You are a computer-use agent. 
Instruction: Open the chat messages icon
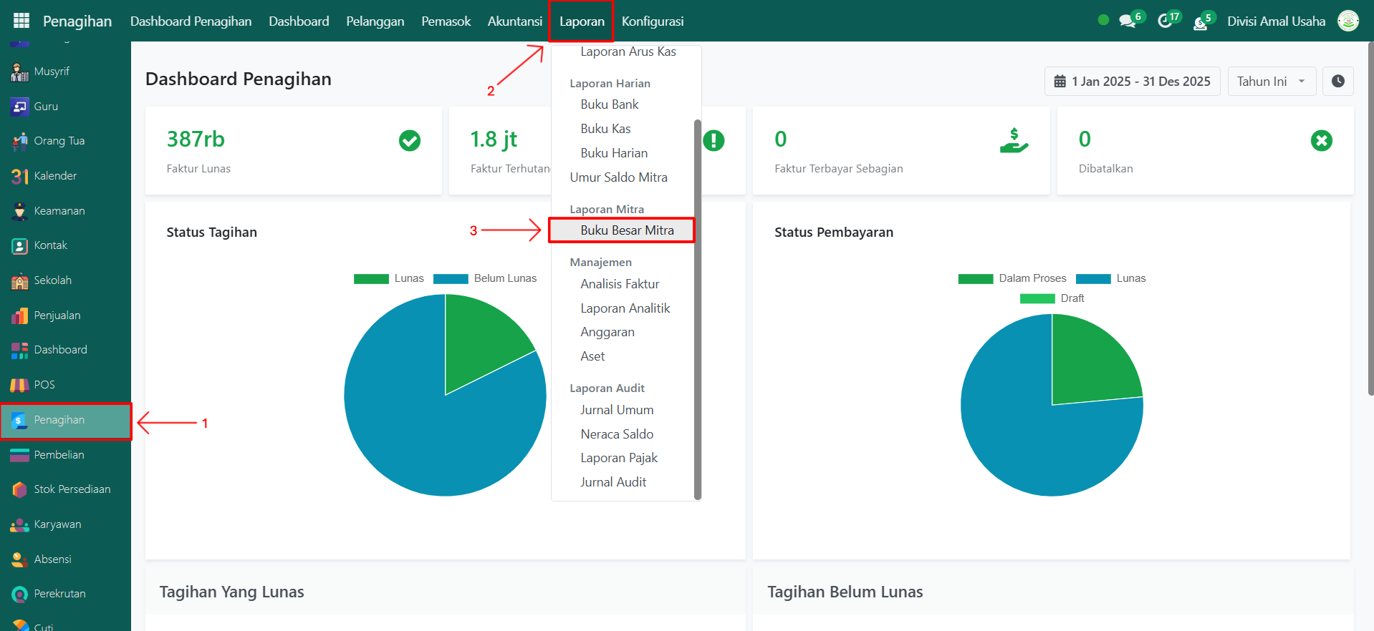pyautogui.click(x=1128, y=21)
